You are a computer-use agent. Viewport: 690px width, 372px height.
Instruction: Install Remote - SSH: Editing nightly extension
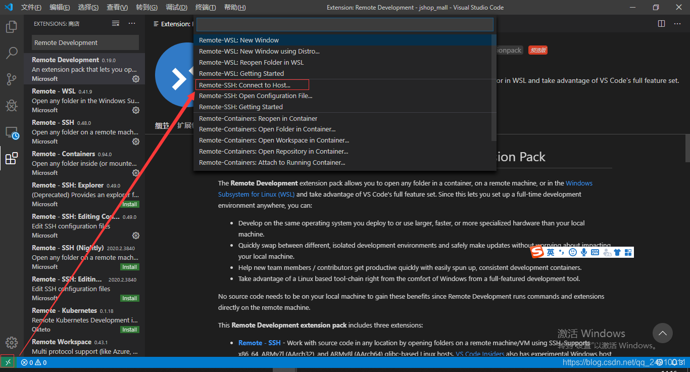point(130,298)
